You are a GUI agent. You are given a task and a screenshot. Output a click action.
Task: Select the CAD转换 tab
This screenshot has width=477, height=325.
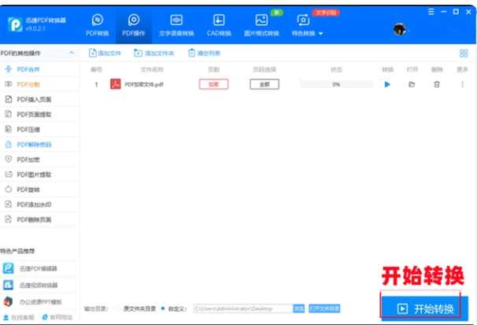(x=219, y=25)
